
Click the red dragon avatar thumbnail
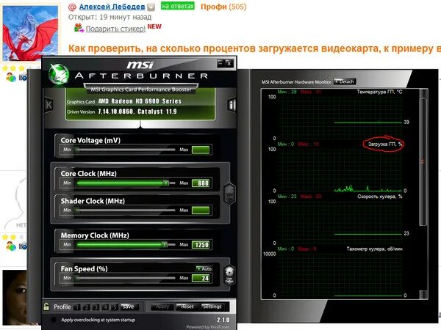(x=30, y=33)
